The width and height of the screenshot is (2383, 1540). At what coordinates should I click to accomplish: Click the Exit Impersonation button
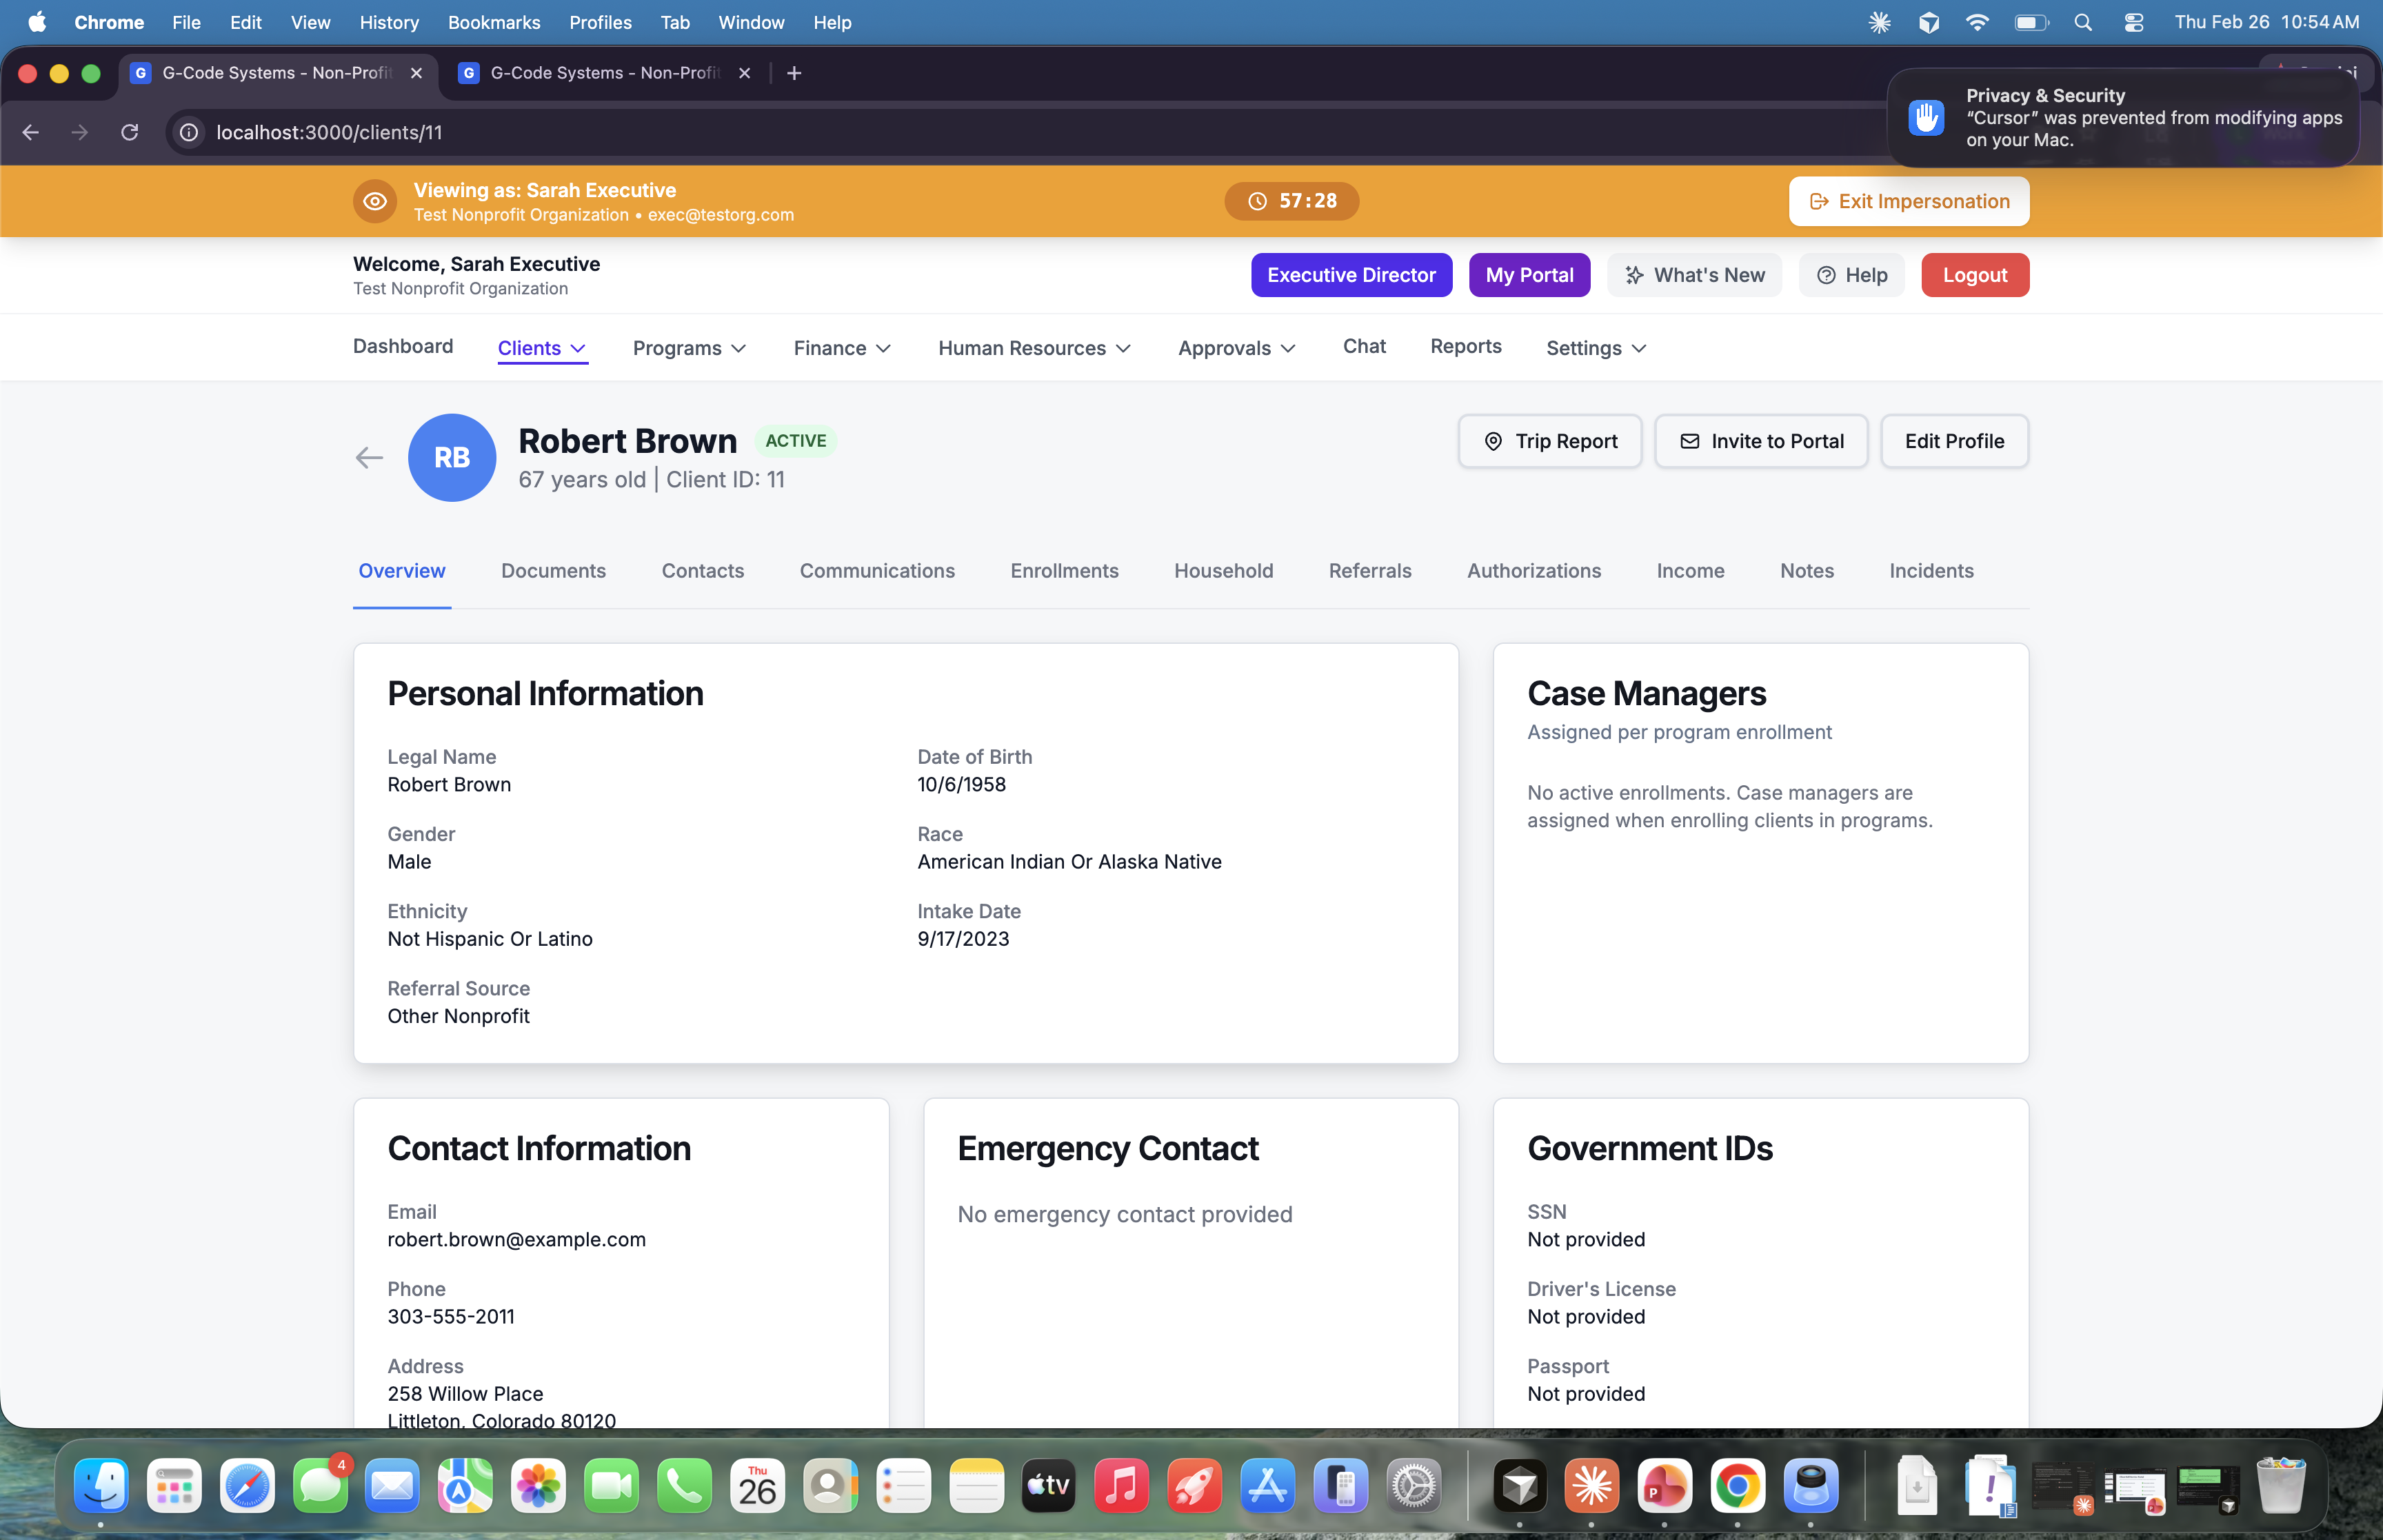(1908, 201)
